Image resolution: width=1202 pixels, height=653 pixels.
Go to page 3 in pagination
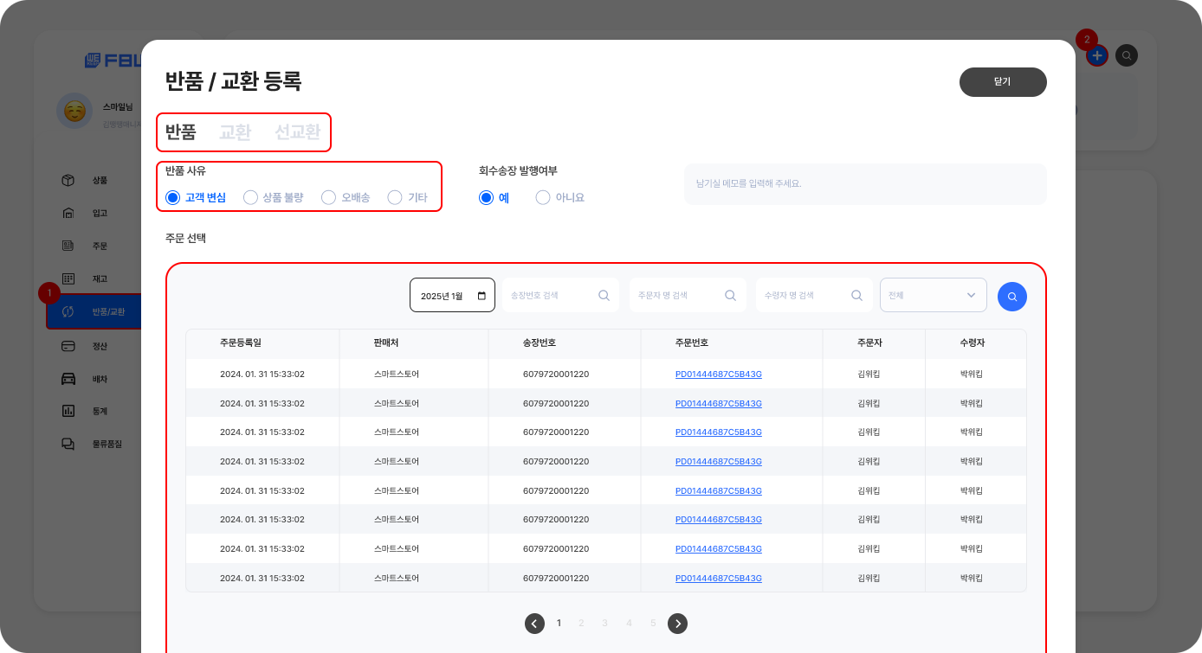tap(604, 623)
